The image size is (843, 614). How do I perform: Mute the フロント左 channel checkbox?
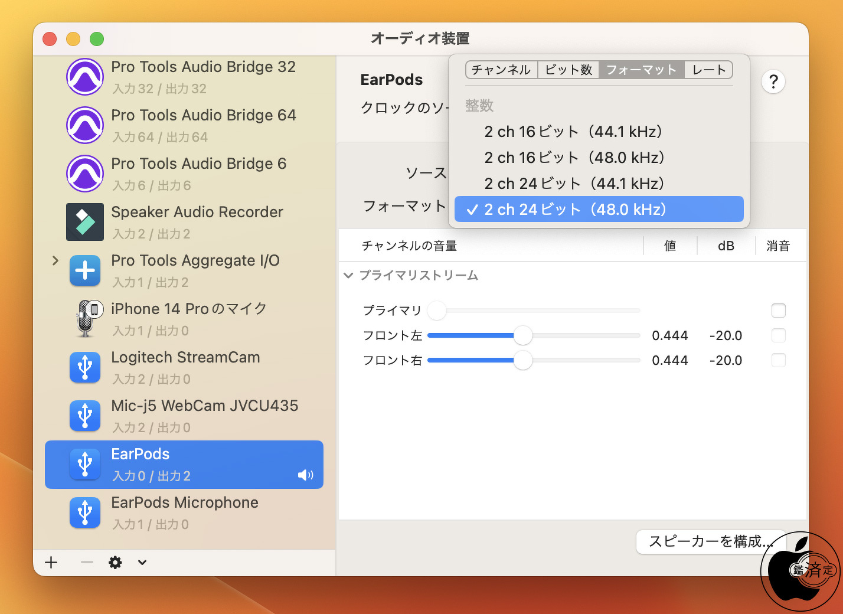pos(778,335)
